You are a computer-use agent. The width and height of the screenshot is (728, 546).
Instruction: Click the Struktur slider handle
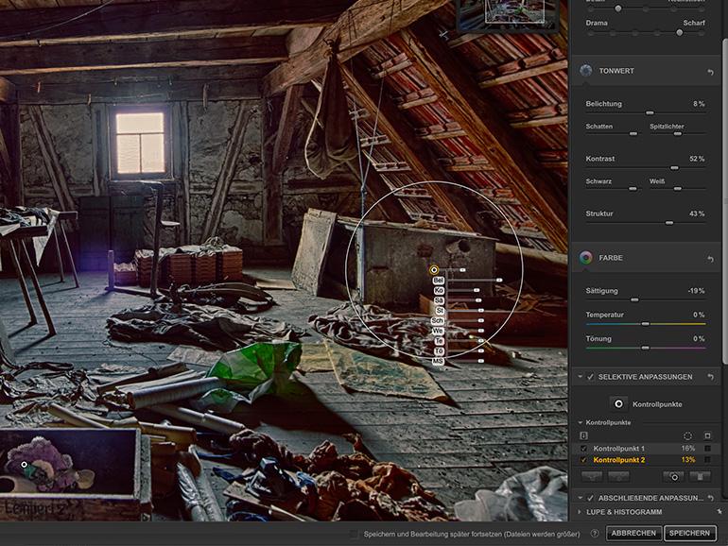click(669, 223)
